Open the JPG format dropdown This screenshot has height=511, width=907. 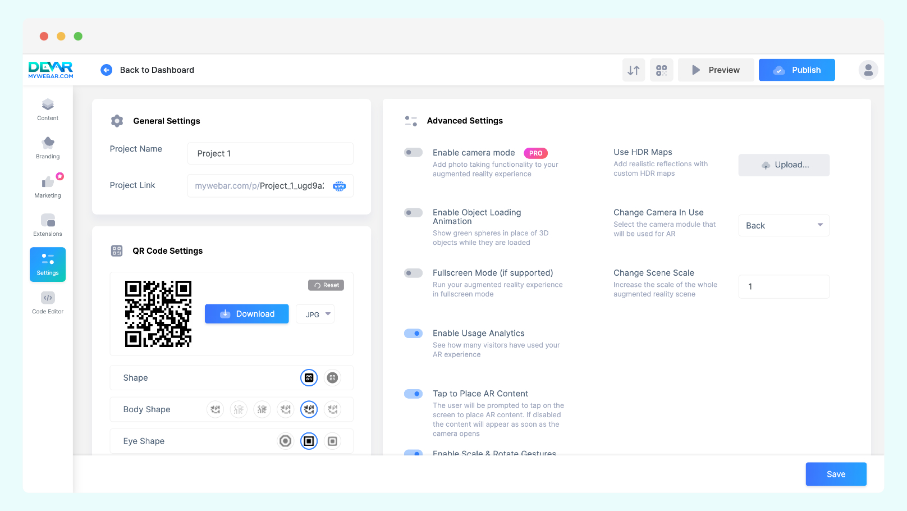pos(315,314)
